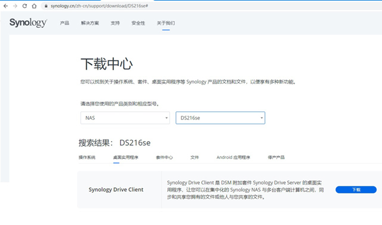Click the padlock site security icon

(x=46, y=6)
